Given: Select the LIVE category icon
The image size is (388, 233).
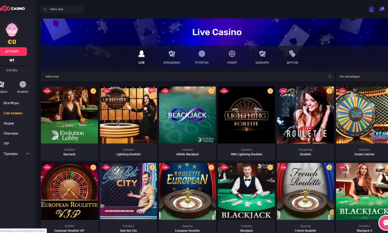Looking at the screenshot, I should point(141,54).
